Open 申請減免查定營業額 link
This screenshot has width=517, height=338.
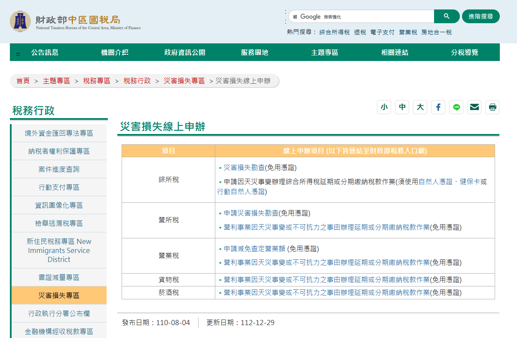[254, 249]
